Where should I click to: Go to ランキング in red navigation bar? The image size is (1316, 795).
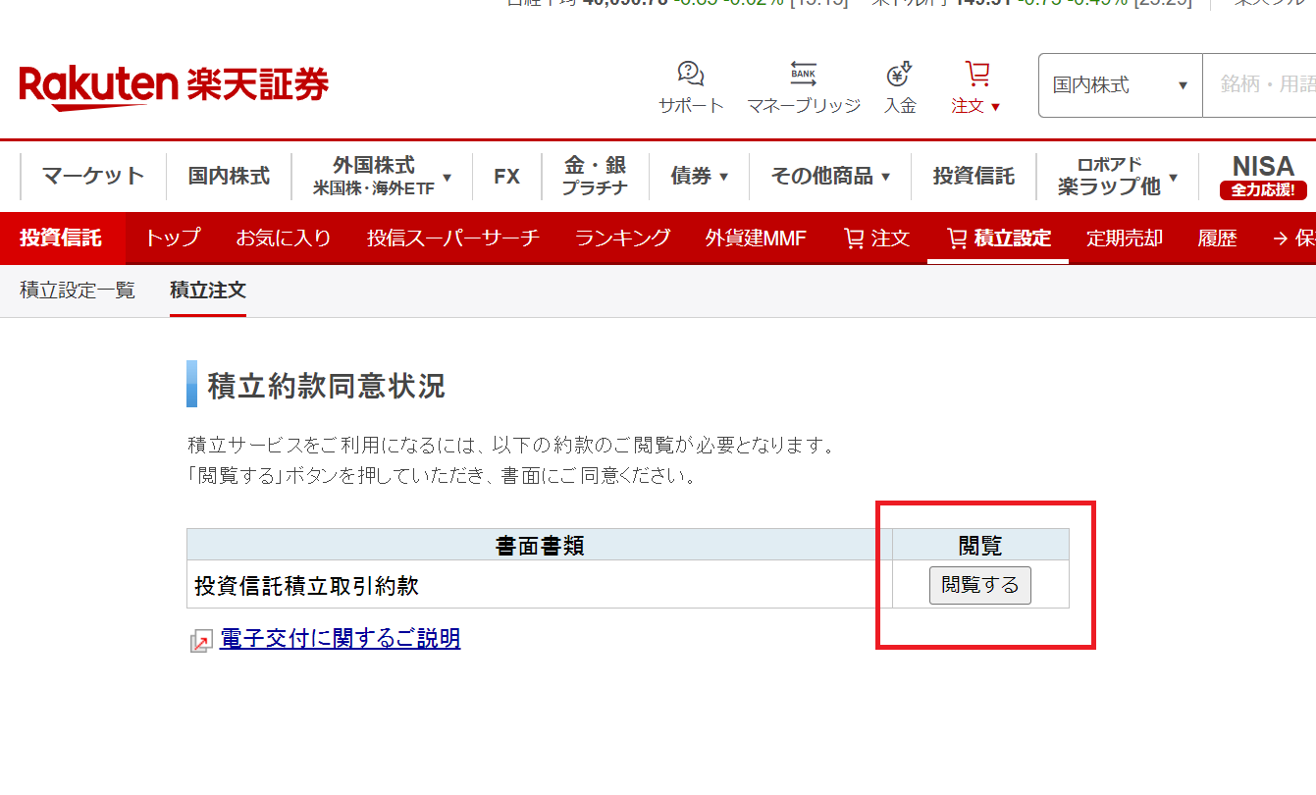coord(622,238)
